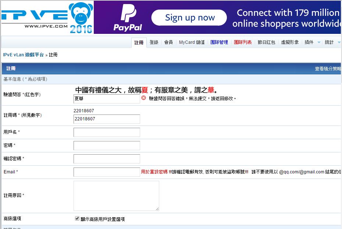Click the 基本信息 section header text
The image size is (342, 229).
(25, 79)
